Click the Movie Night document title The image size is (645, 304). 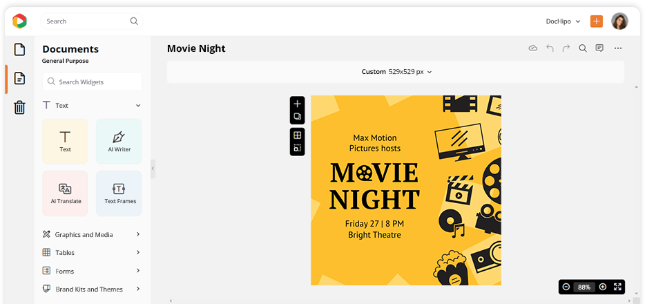pyautogui.click(x=196, y=48)
